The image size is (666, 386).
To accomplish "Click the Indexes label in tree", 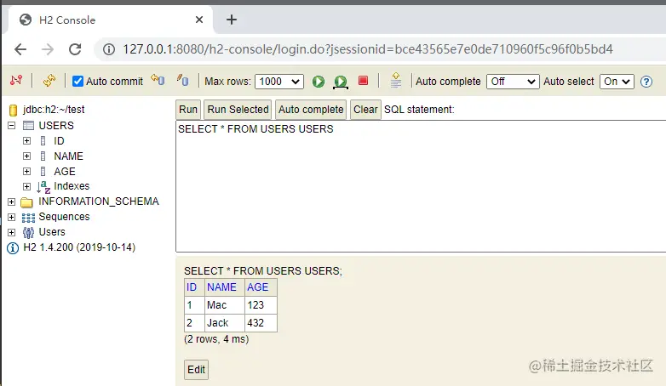I will coord(72,186).
